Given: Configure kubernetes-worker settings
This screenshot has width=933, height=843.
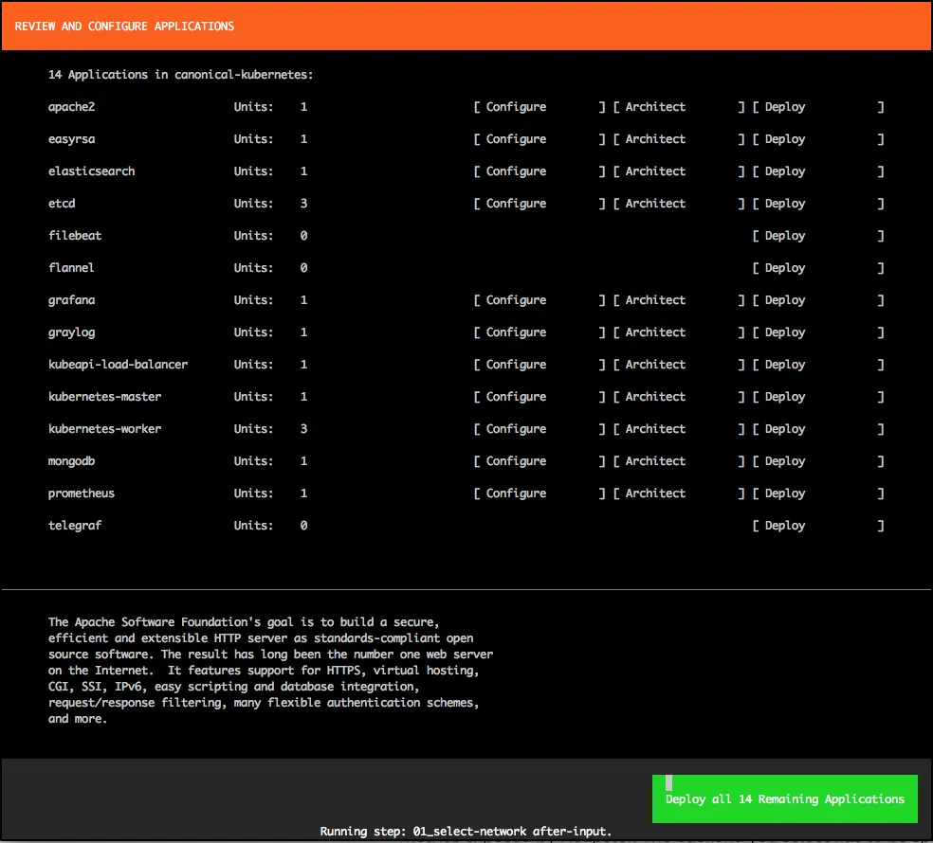Looking at the screenshot, I should (517, 429).
